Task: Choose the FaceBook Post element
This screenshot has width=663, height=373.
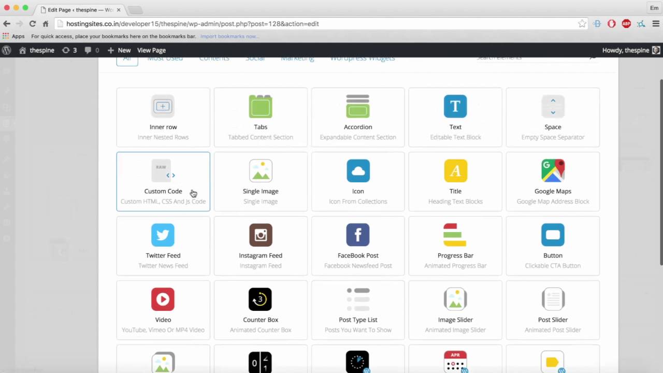Action: (358, 246)
